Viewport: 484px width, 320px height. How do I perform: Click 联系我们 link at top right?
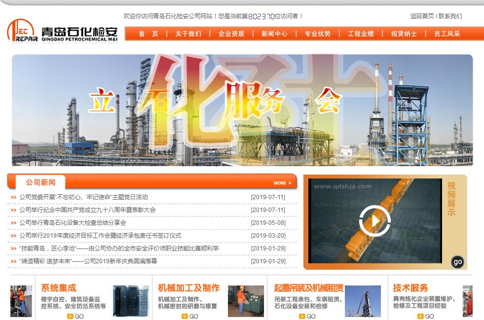450,16
